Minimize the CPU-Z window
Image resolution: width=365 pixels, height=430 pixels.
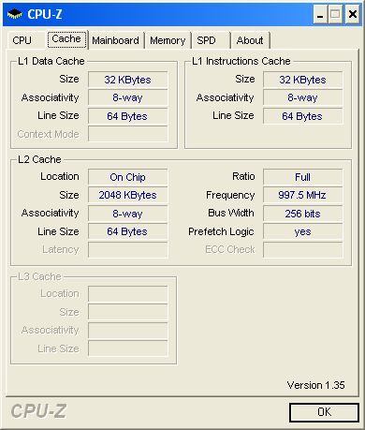pos(320,15)
